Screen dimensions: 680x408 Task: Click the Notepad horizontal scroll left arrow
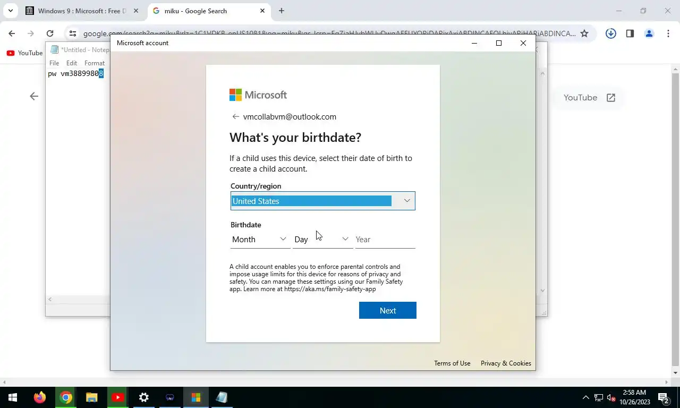tap(50, 299)
